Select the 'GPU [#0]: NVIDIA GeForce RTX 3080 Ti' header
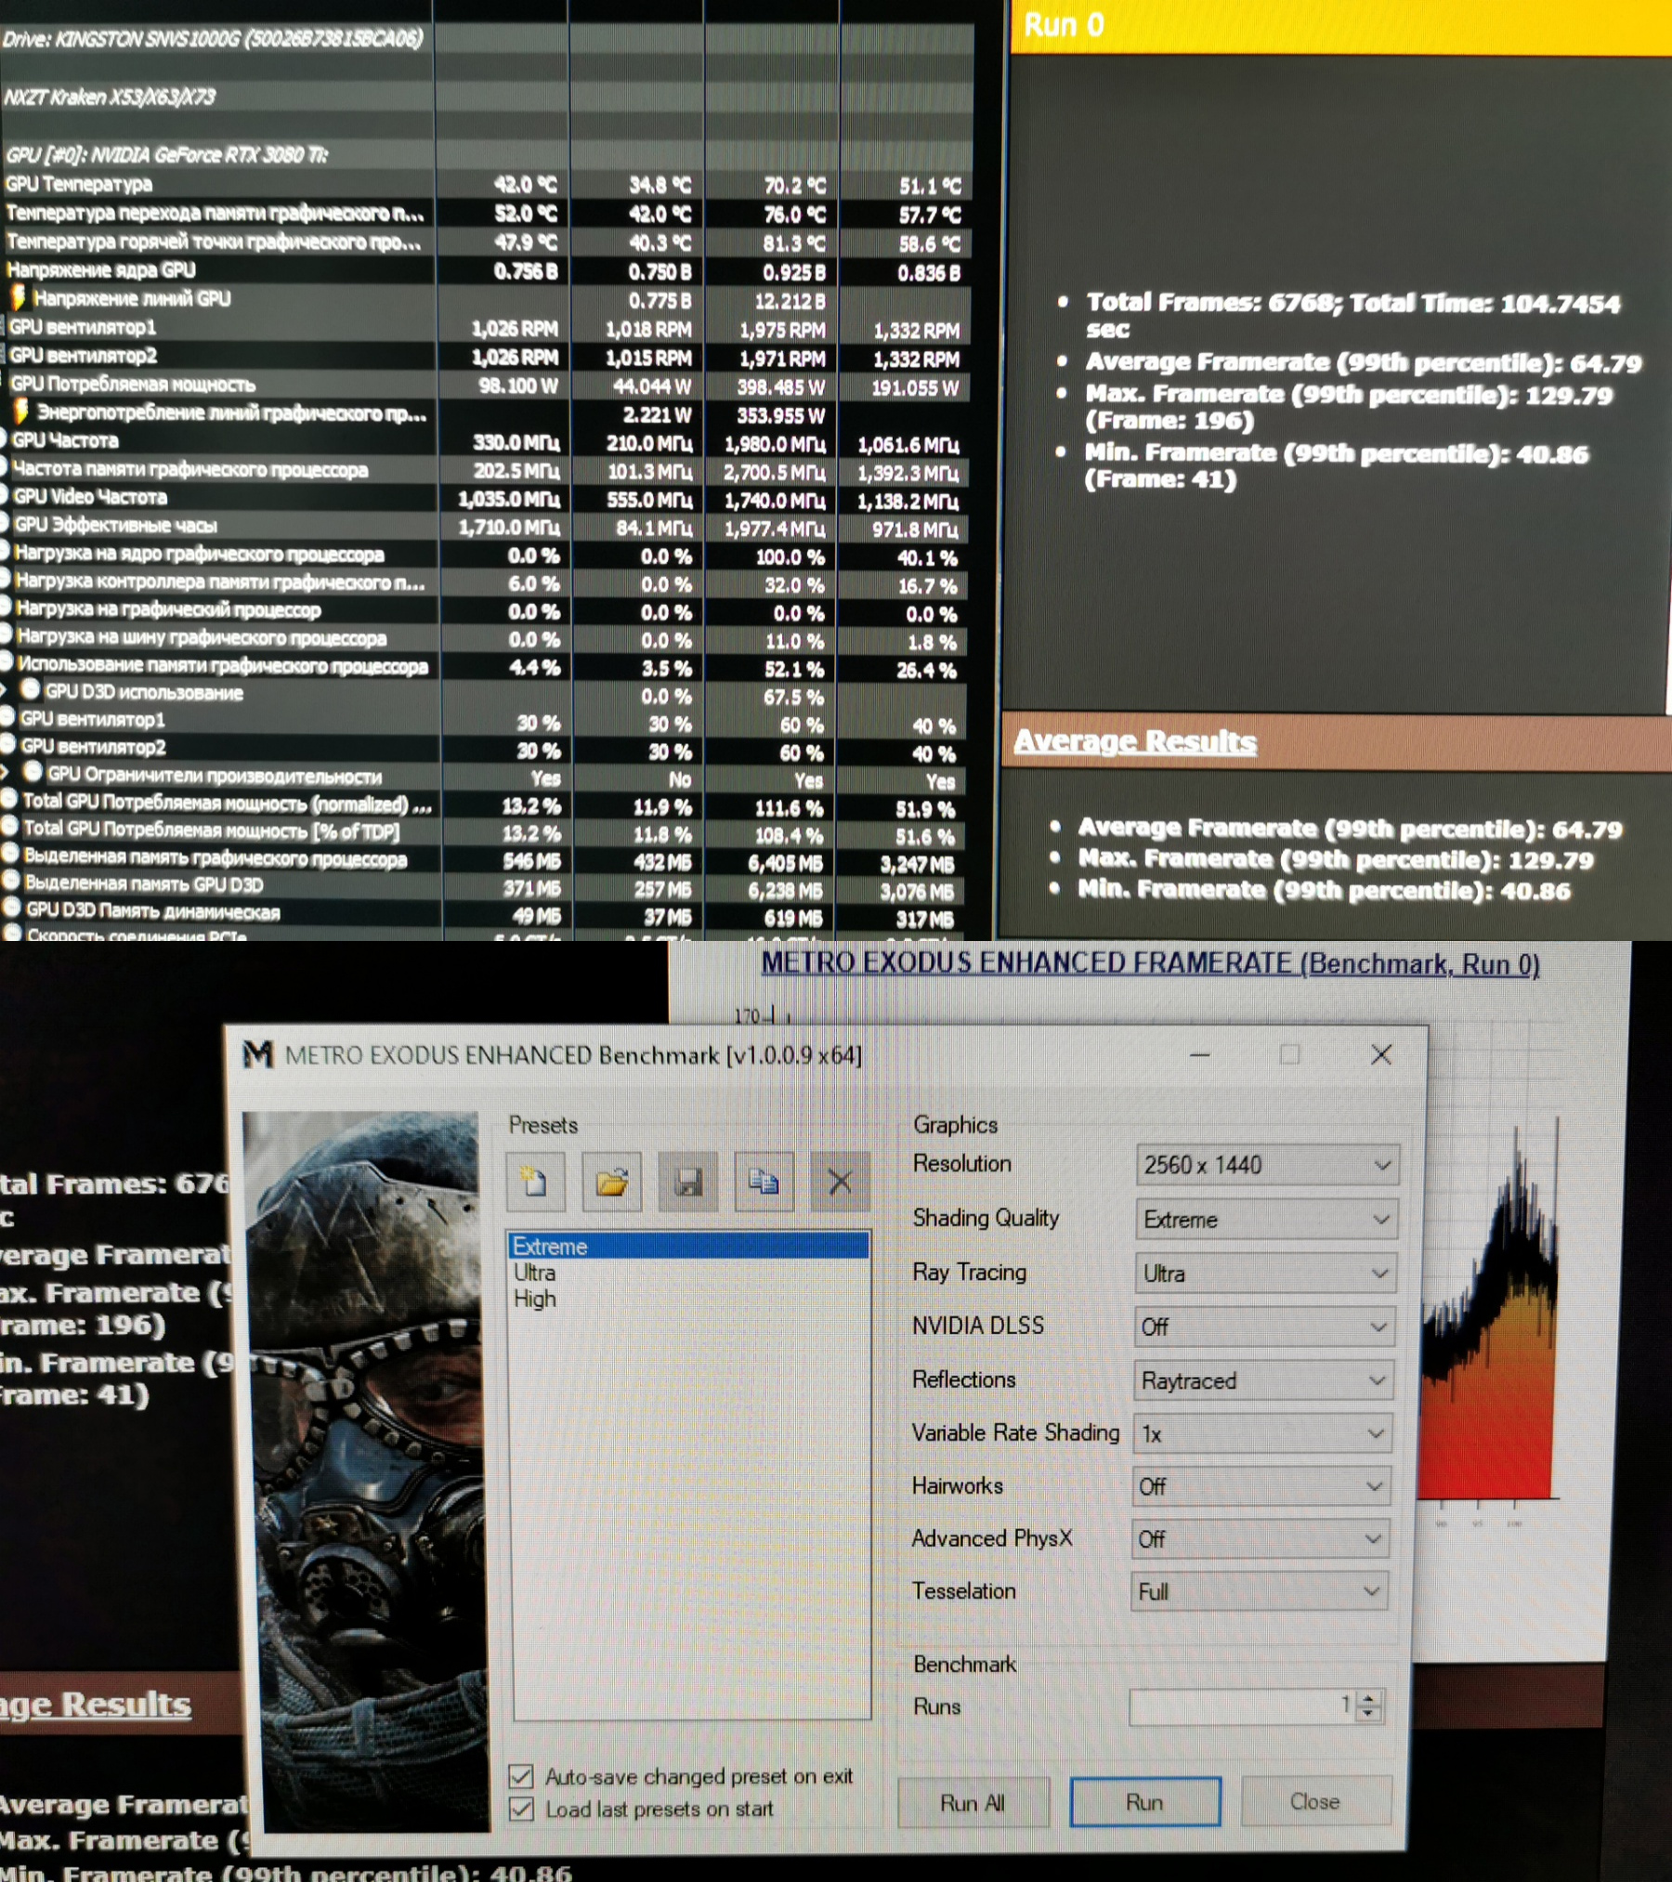 click(x=167, y=154)
